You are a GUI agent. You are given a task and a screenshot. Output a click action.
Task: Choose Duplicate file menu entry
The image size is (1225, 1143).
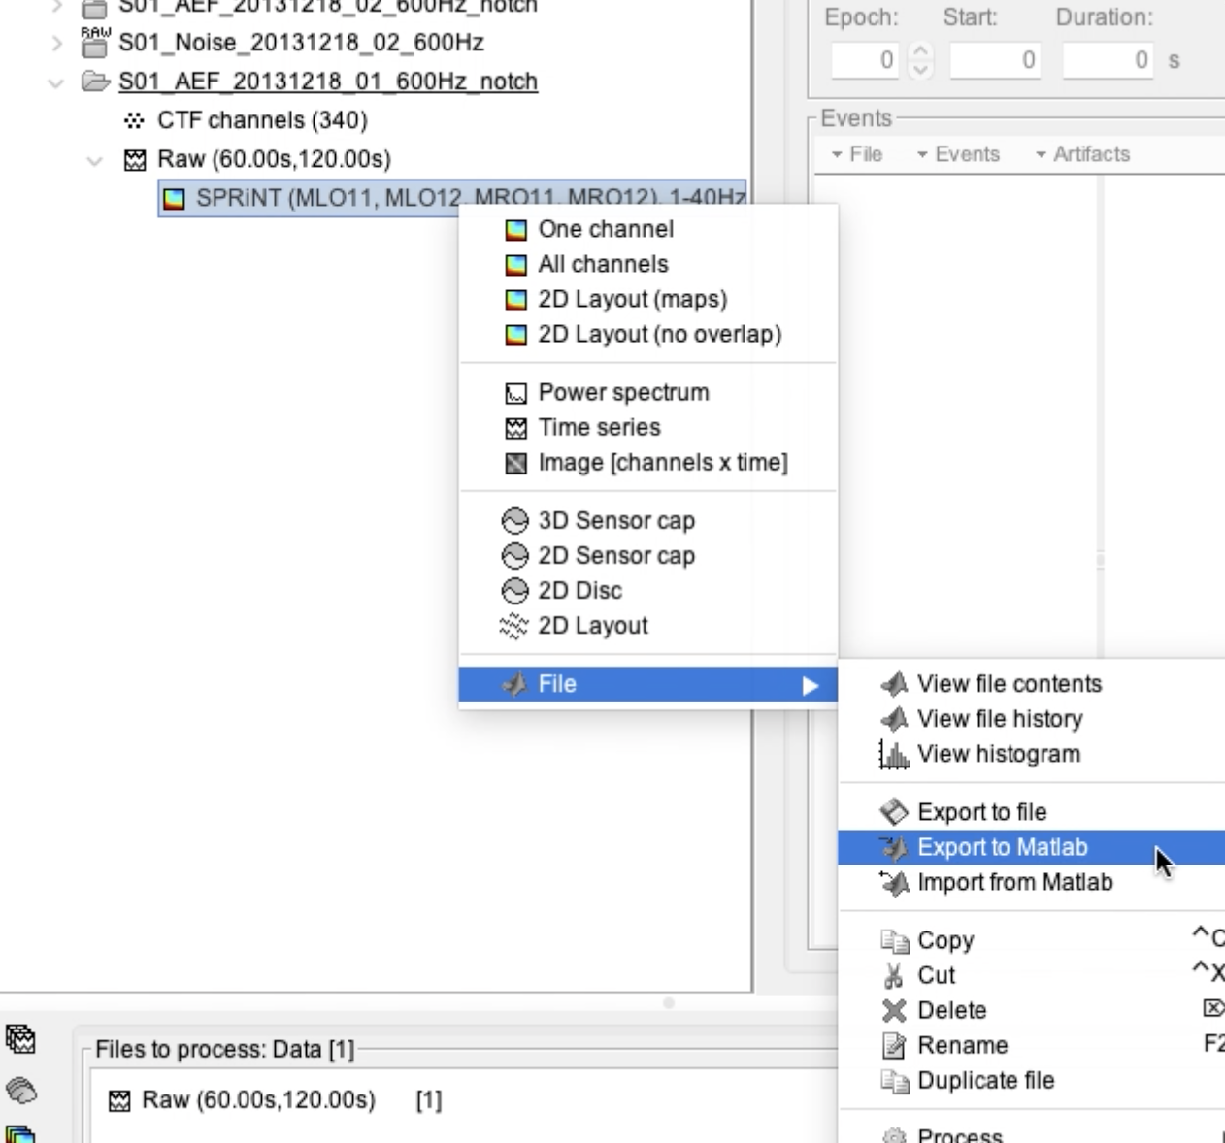coord(985,1080)
